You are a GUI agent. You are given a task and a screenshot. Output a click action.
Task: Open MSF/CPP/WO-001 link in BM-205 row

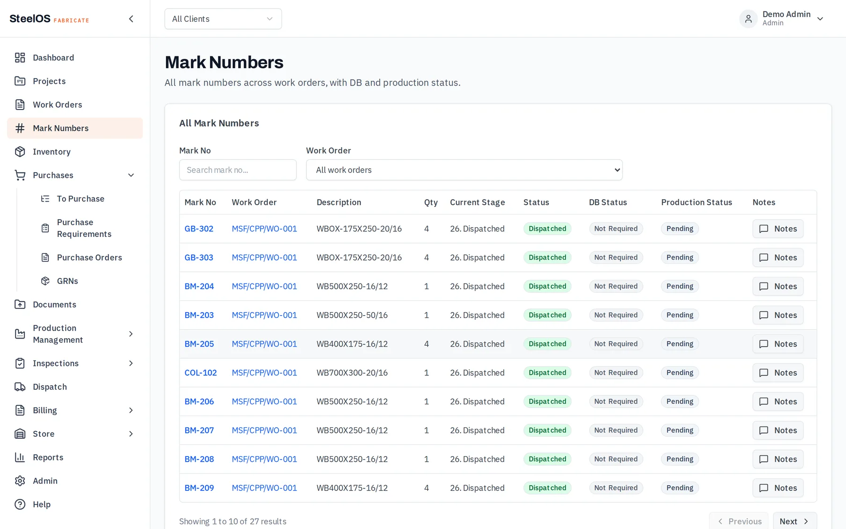click(x=264, y=344)
